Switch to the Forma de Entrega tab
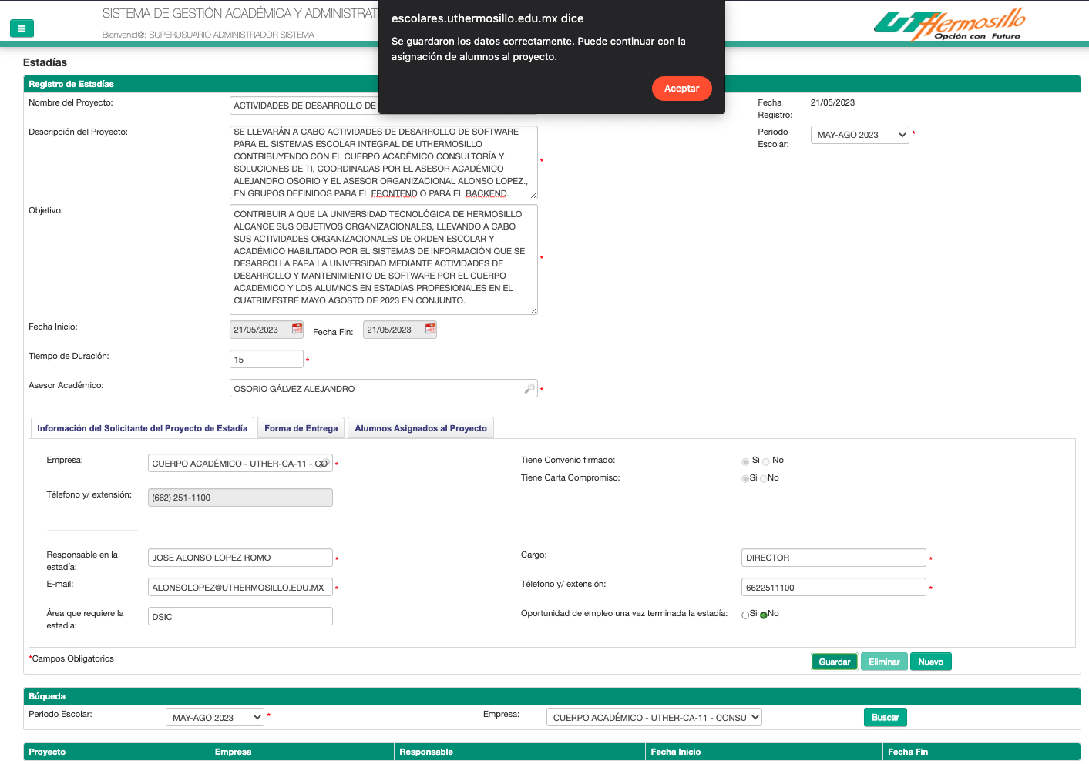 coord(301,428)
